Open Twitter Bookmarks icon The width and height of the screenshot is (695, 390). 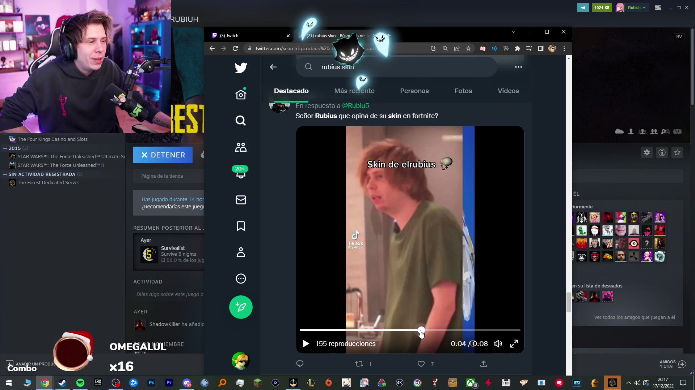[x=241, y=226]
